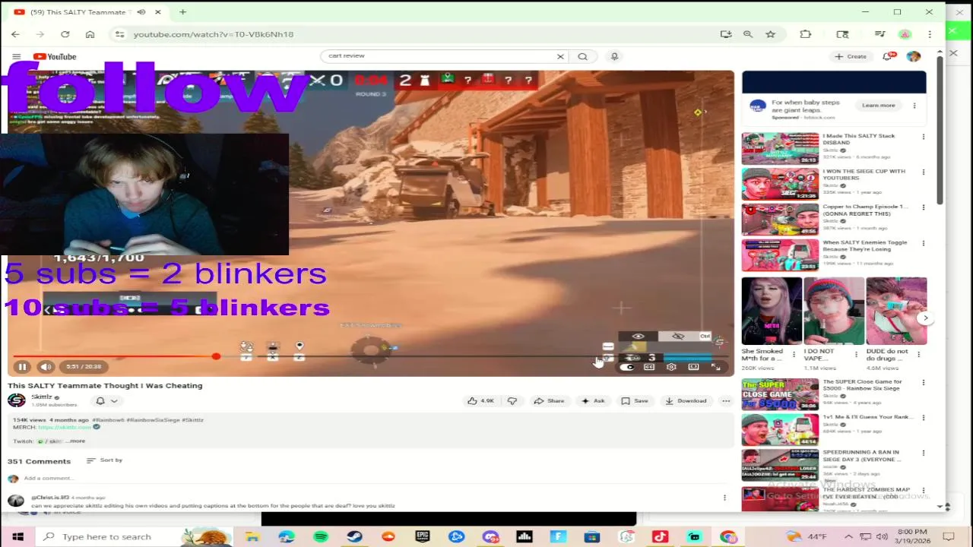Toggle closed captions on the player
This screenshot has width=973, height=547.
click(x=649, y=367)
